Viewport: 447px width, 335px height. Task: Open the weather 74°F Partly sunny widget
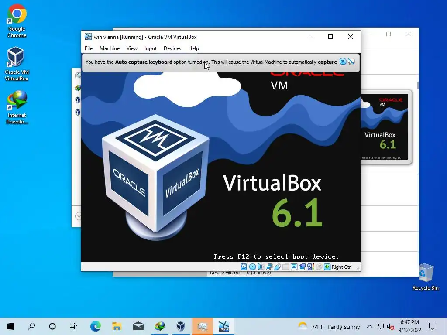tap(329, 326)
